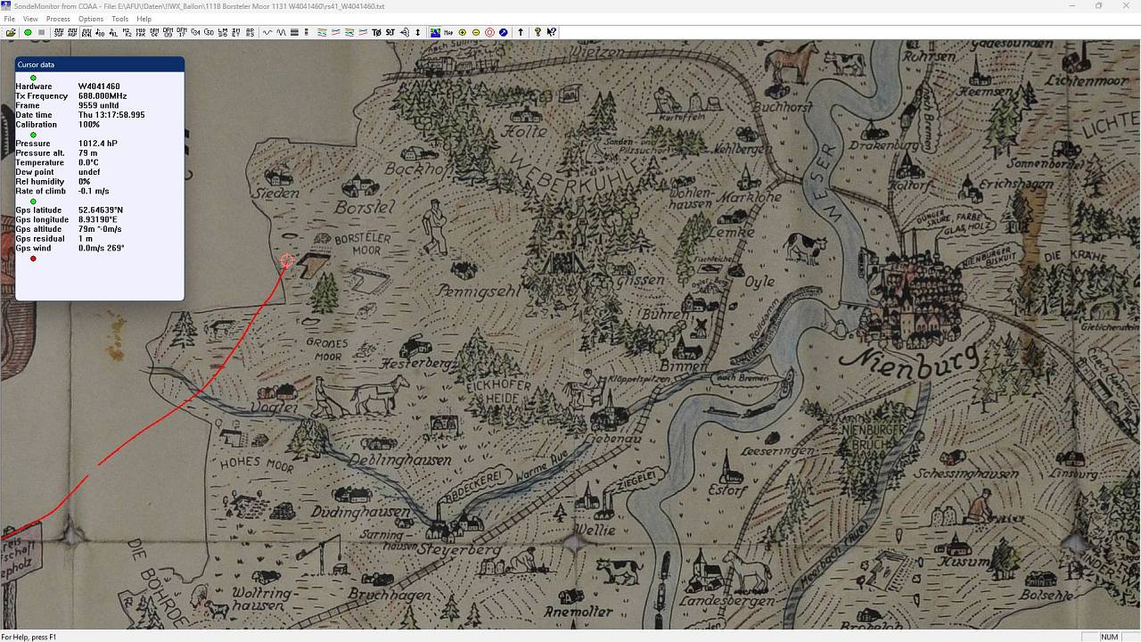Expand the Options menu
The width and height of the screenshot is (1141, 642).
coord(91,19)
